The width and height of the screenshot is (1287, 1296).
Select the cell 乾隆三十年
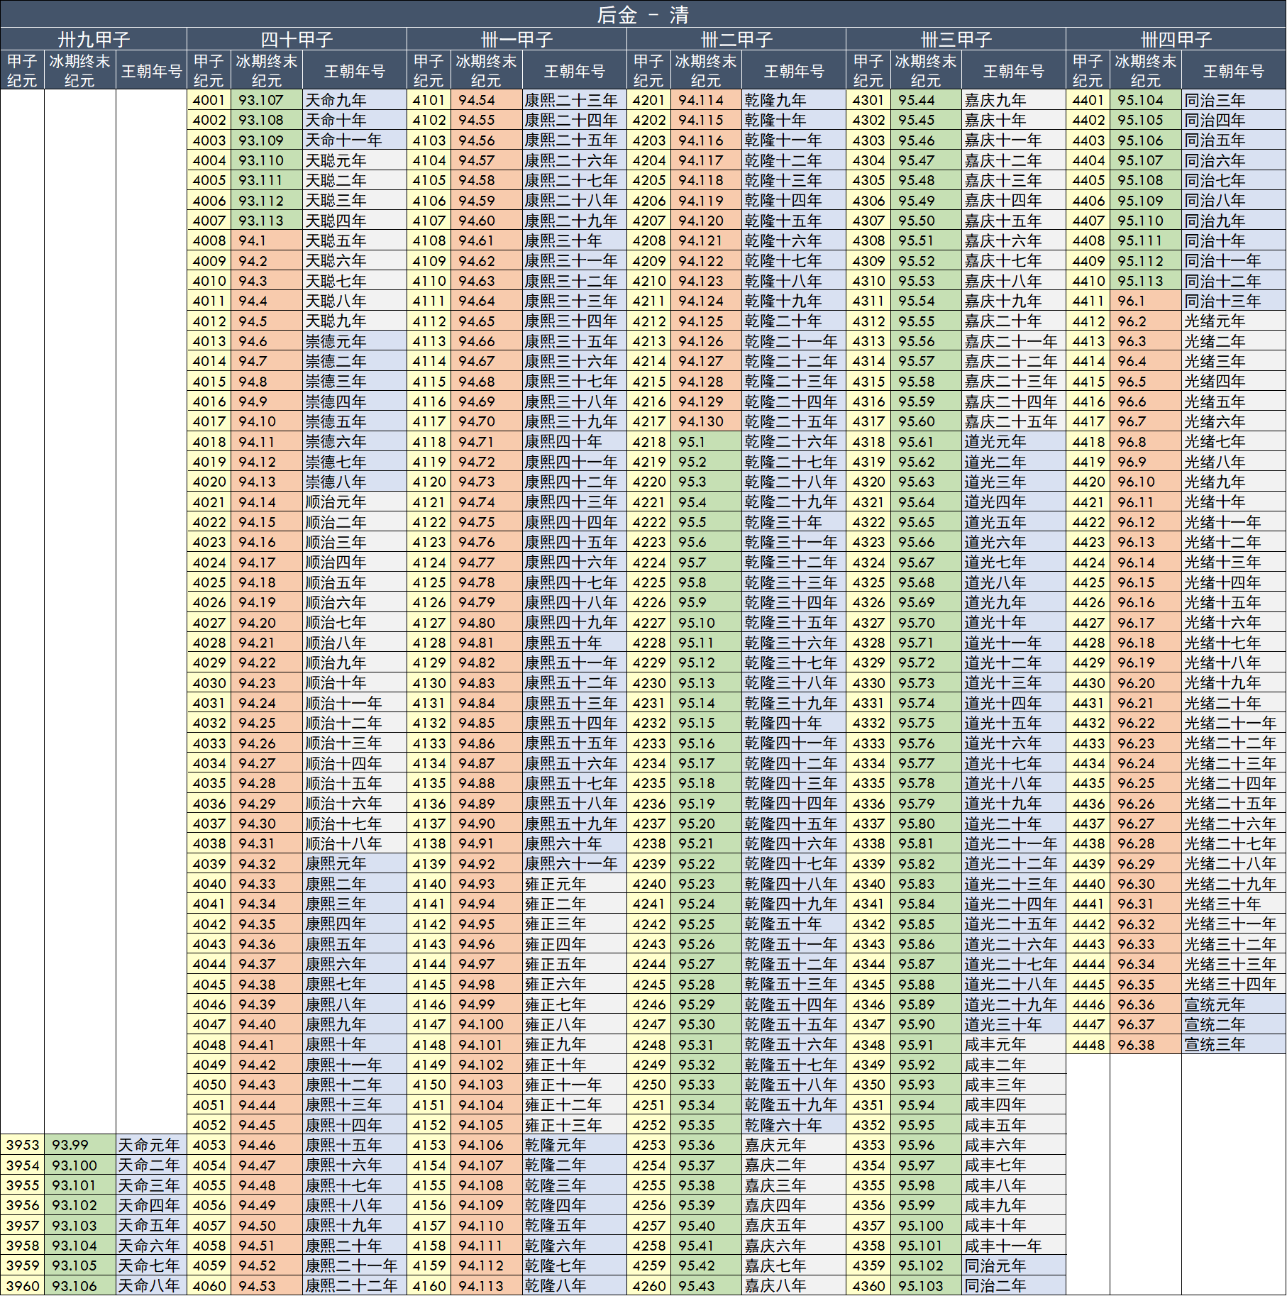click(794, 522)
